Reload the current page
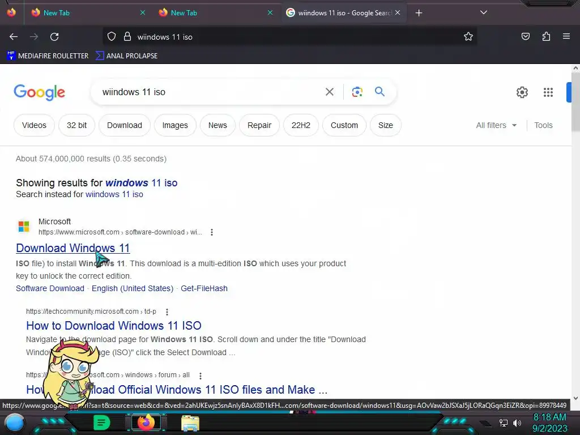This screenshot has width=580, height=435. pyautogui.click(x=54, y=37)
